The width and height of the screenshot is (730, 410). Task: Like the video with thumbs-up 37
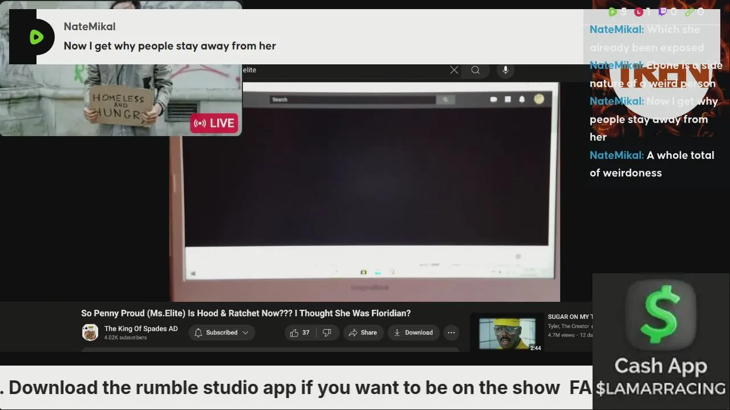point(300,333)
